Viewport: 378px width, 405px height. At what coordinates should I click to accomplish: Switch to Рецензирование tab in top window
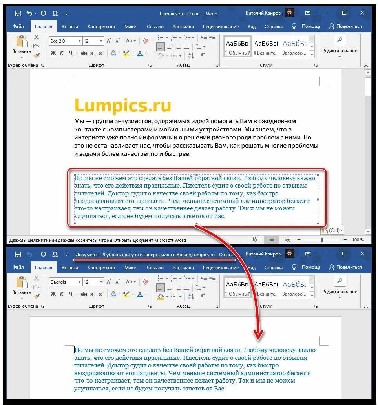click(x=221, y=26)
